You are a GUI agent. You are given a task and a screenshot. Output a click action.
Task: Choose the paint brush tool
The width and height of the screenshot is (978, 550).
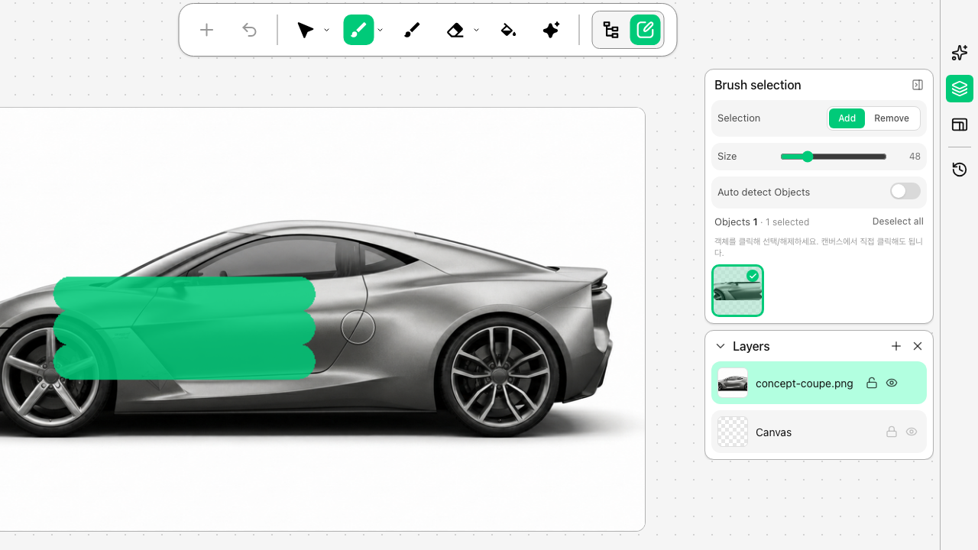point(412,30)
